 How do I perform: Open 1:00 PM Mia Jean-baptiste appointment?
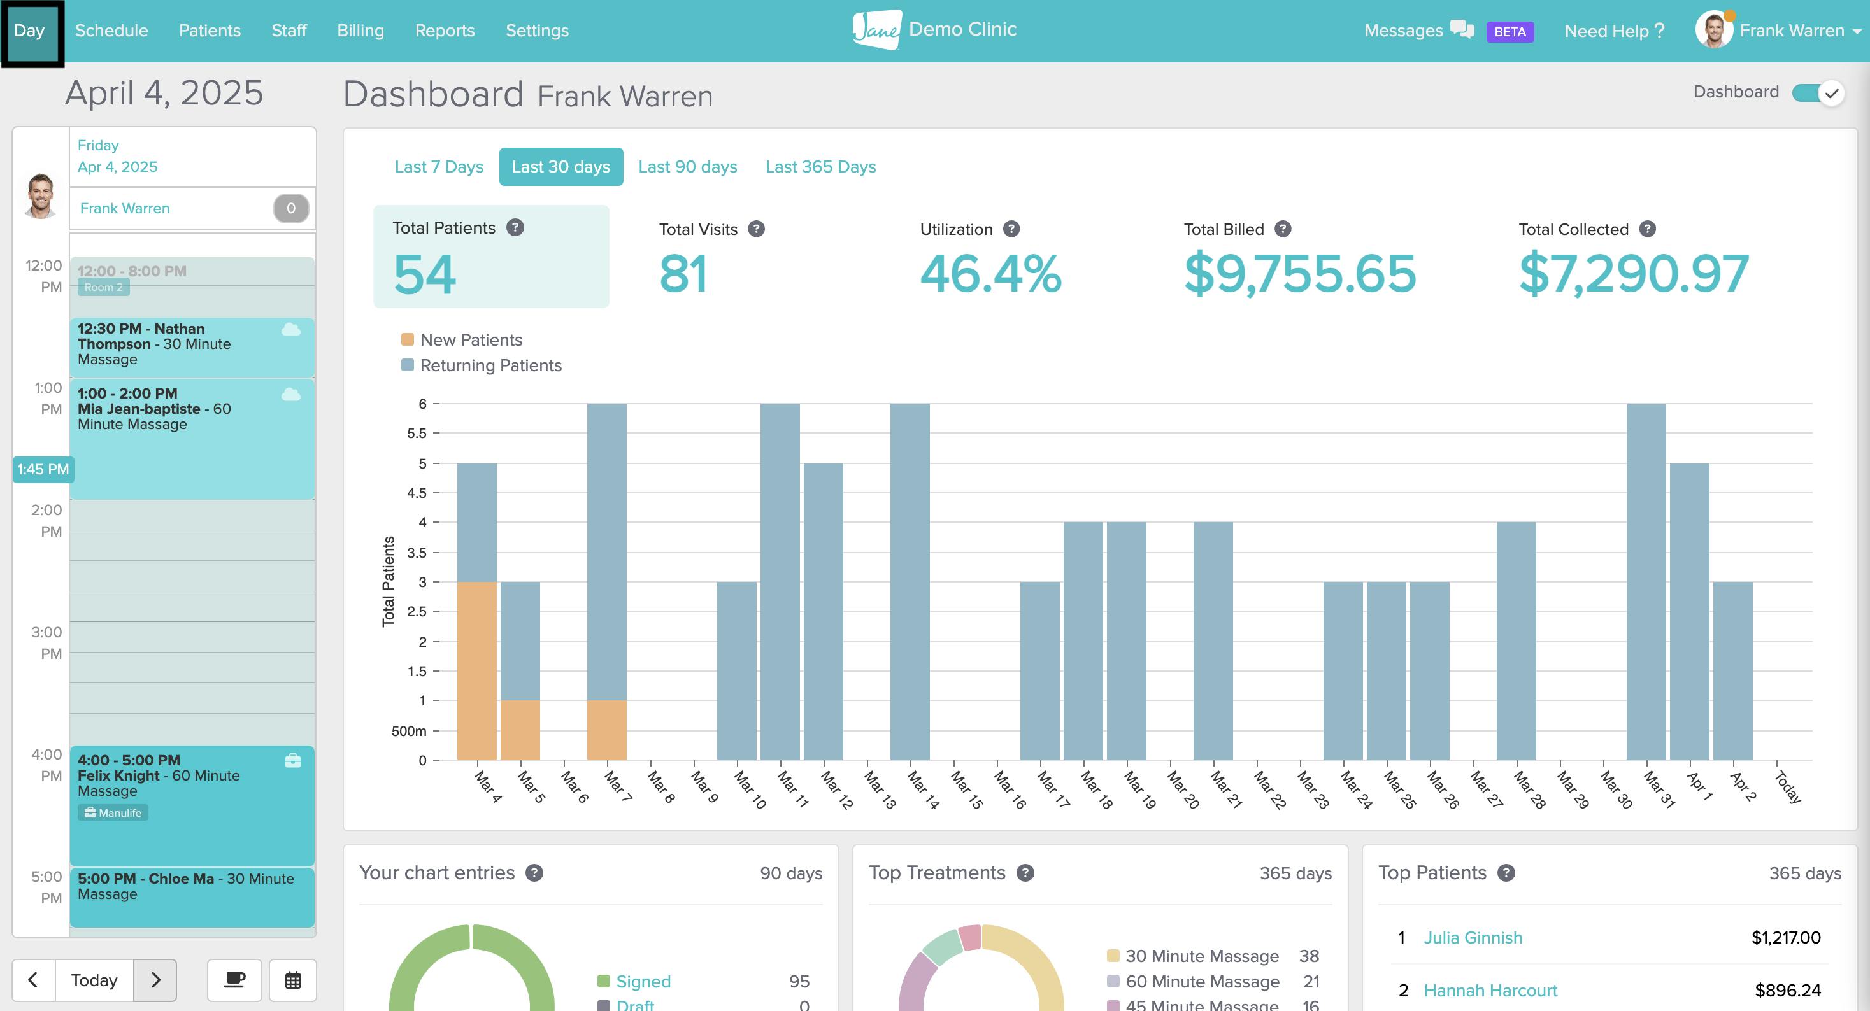tap(192, 440)
